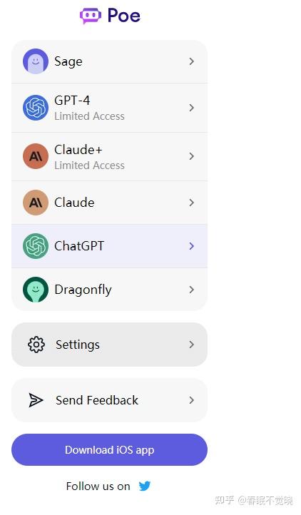Choose the Claude+ dark orange avatar
Image resolution: width=301 pixels, height=515 pixels.
(36, 156)
